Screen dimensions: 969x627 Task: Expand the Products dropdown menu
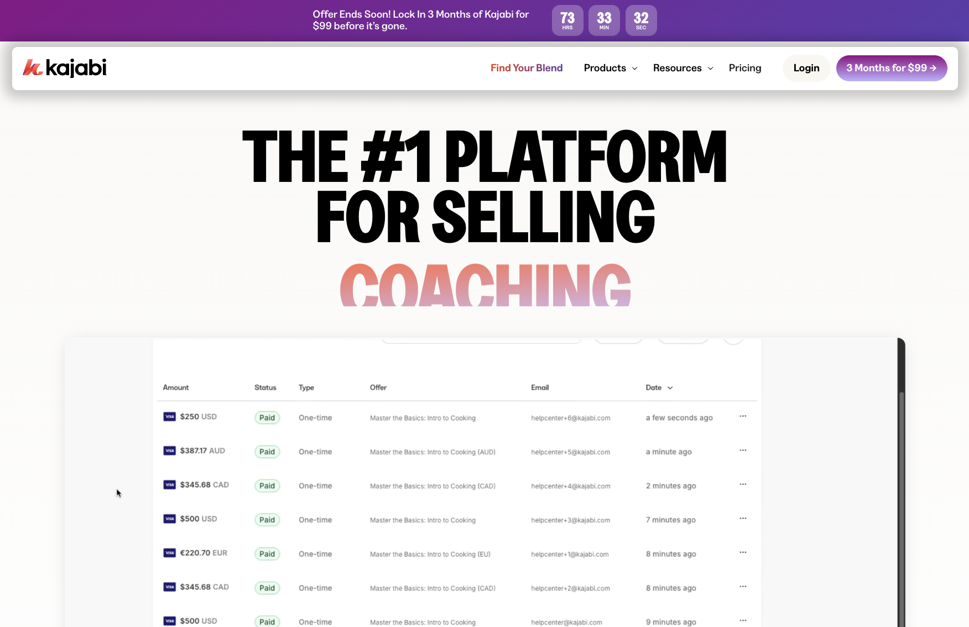611,68
